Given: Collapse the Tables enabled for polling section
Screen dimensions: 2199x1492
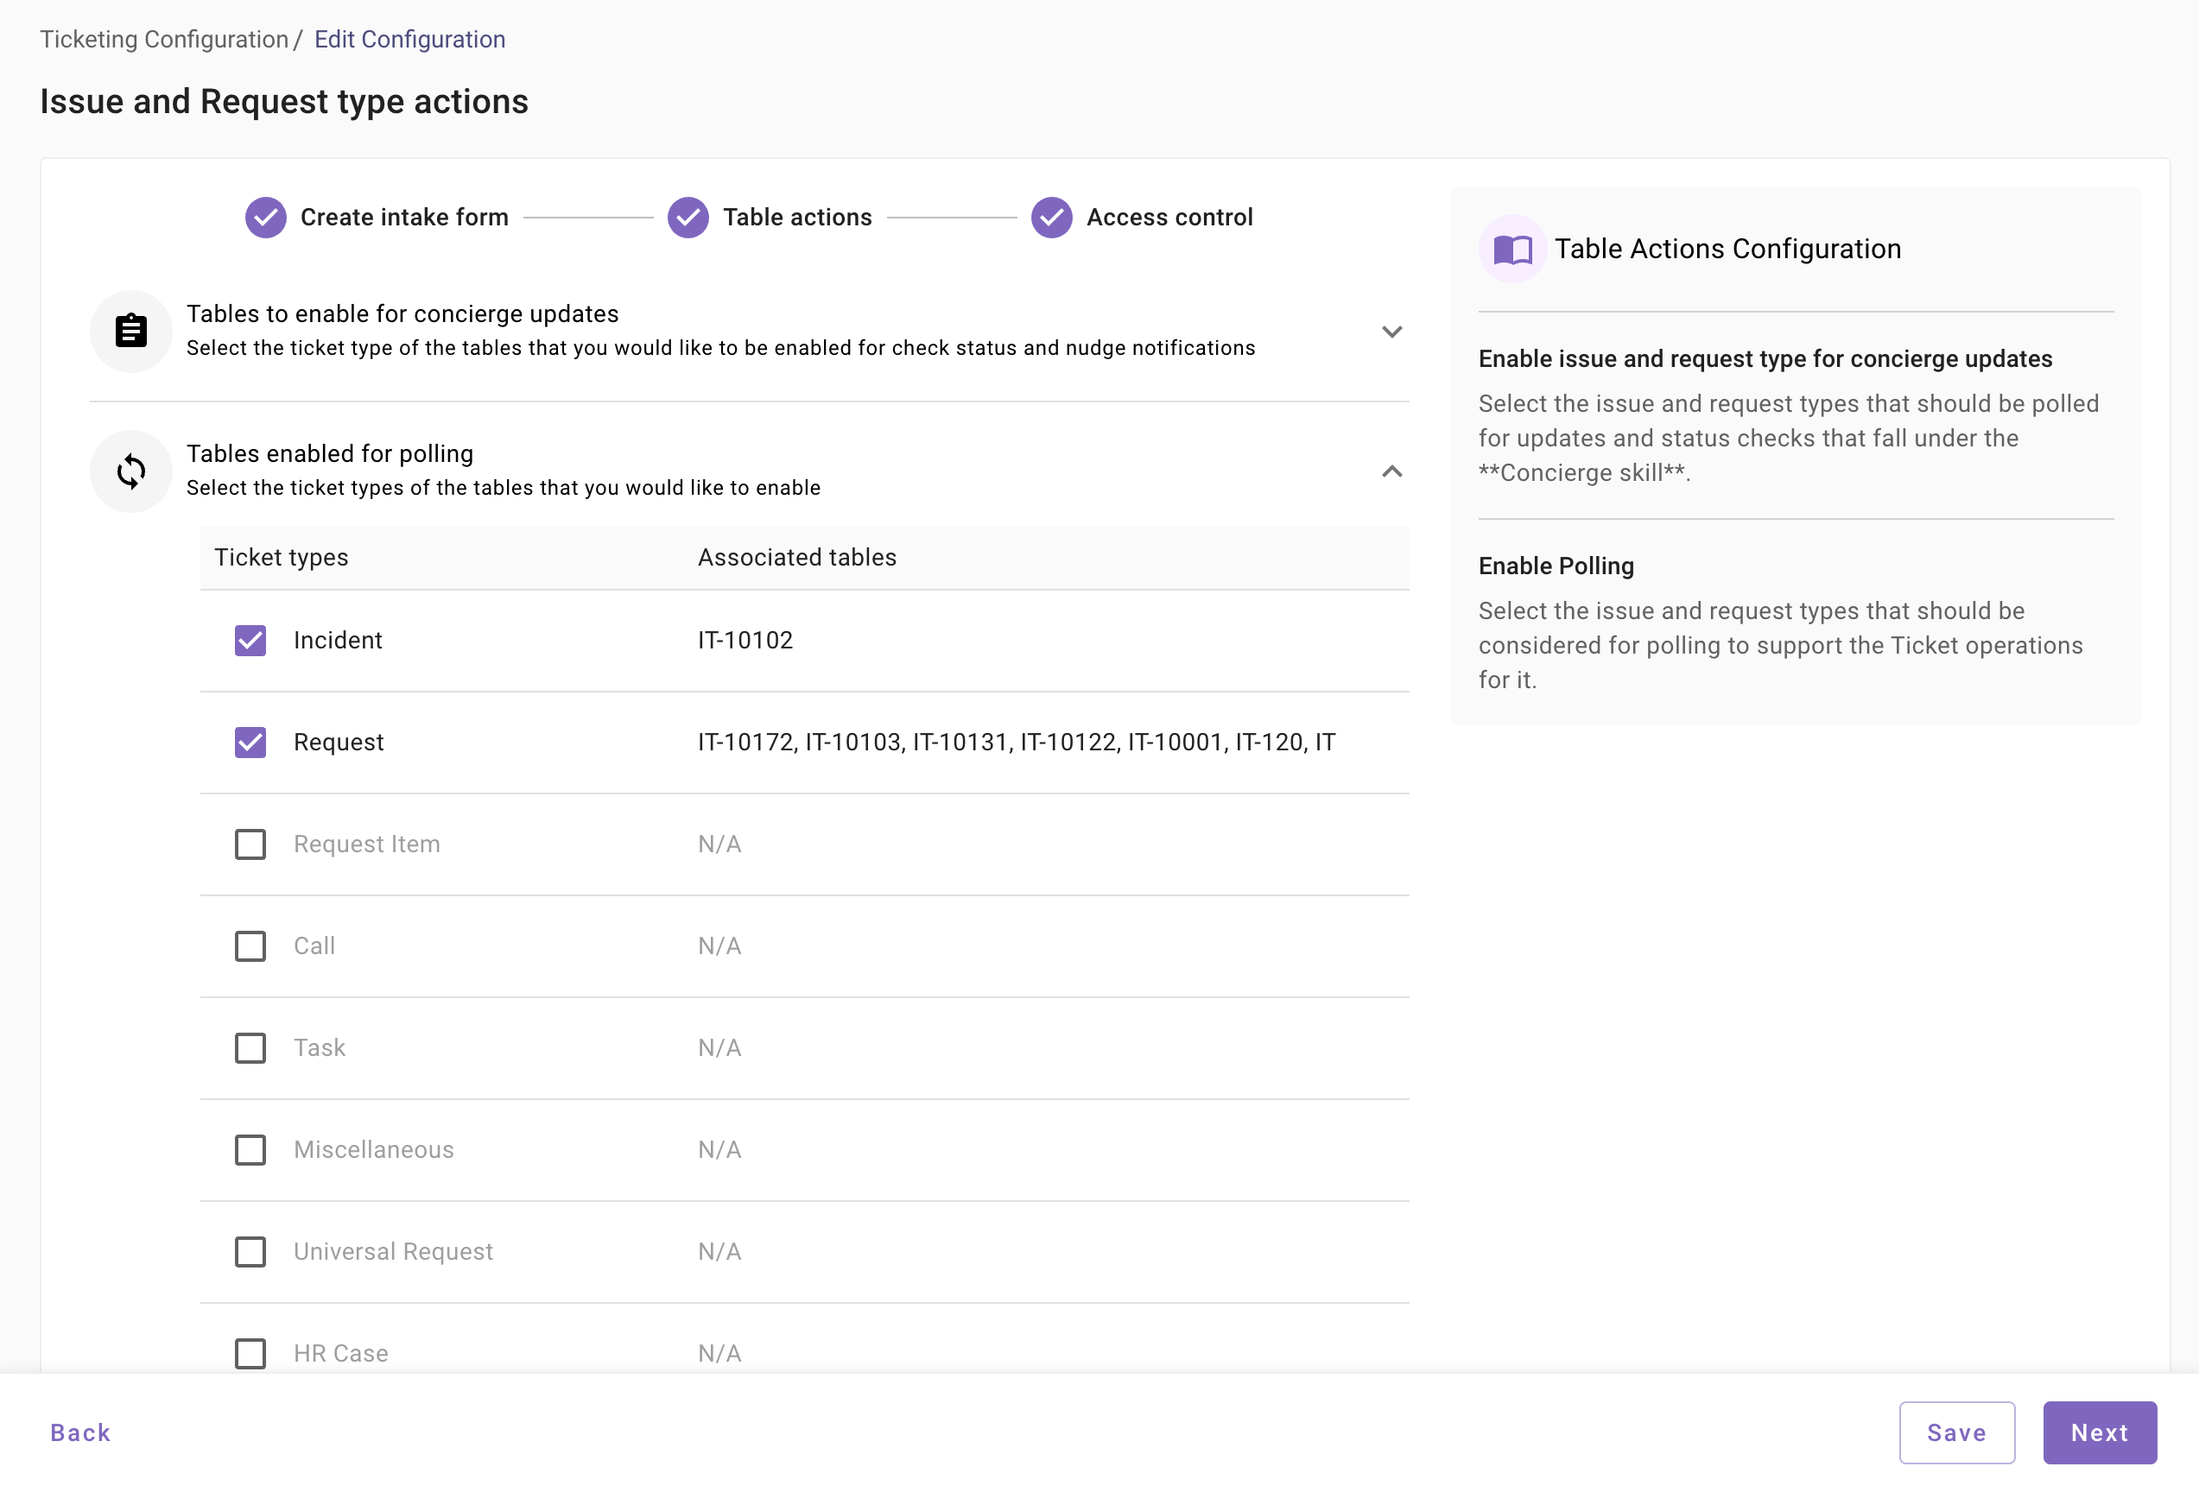Looking at the screenshot, I should pos(1391,471).
